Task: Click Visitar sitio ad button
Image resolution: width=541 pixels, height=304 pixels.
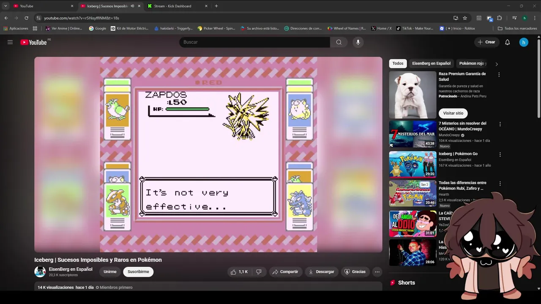Action: click(x=453, y=113)
